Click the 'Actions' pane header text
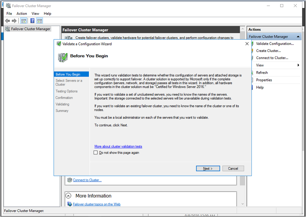Screen dimensions: 306x217 [x=255, y=29]
